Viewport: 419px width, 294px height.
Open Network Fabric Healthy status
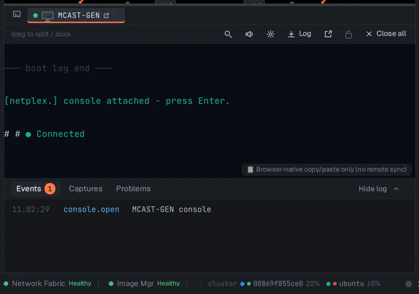point(48,284)
